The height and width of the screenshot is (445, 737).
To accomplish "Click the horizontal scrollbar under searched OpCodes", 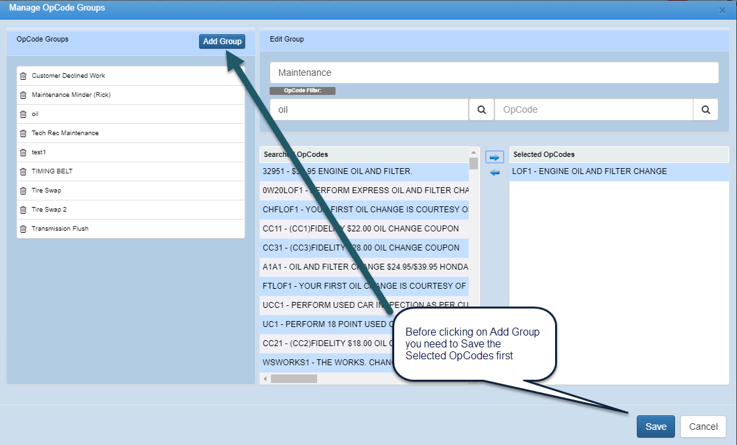I will click(294, 379).
